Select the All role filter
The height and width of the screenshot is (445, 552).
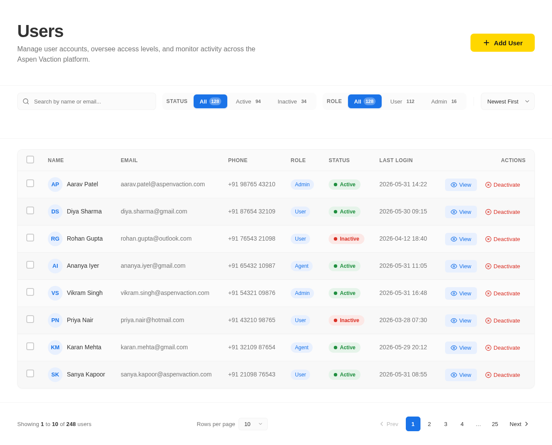pyautogui.click(x=365, y=101)
